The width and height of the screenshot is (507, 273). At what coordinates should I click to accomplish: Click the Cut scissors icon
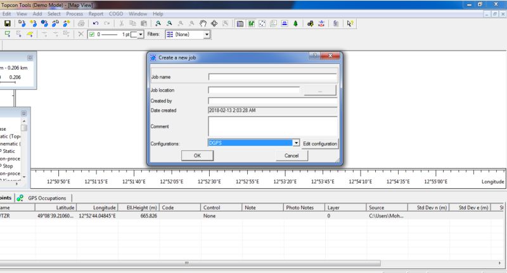click(x=122, y=23)
